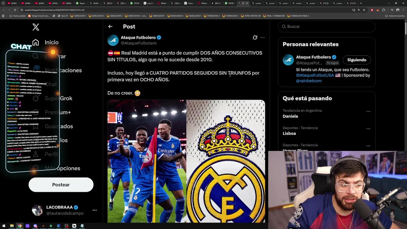Click Chrome icon in taskbar
The width and height of the screenshot is (407, 229).
point(20,226)
